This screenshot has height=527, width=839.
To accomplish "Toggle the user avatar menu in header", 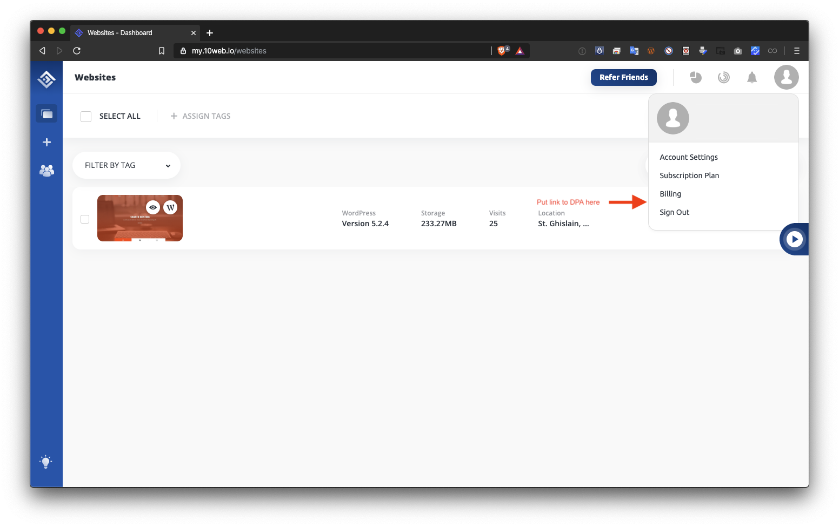I will [x=786, y=78].
